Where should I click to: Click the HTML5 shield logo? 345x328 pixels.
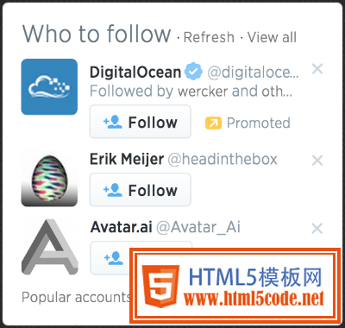(160, 287)
